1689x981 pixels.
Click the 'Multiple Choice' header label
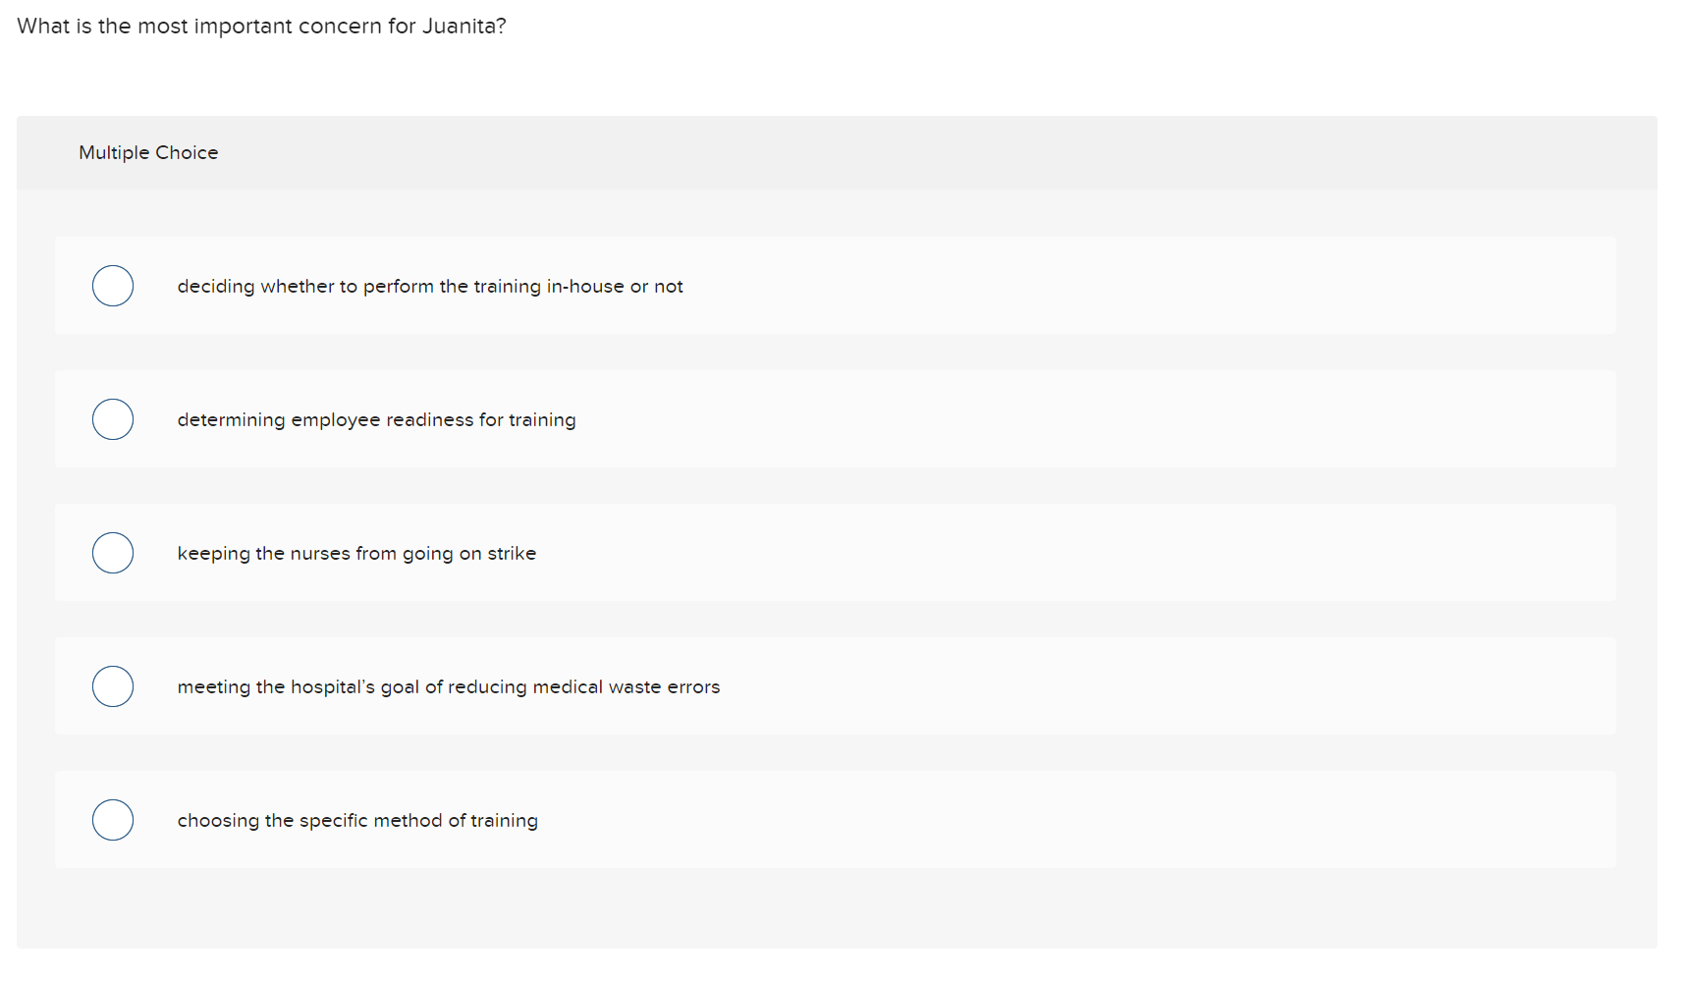pyautogui.click(x=148, y=152)
